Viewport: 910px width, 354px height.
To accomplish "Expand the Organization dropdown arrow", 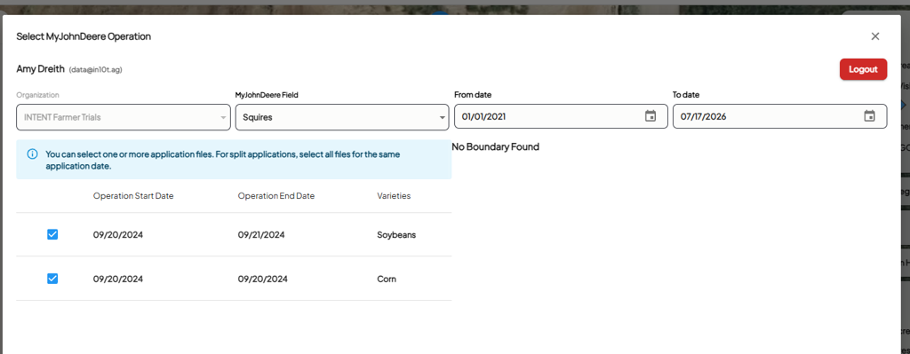I will click(223, 118).
